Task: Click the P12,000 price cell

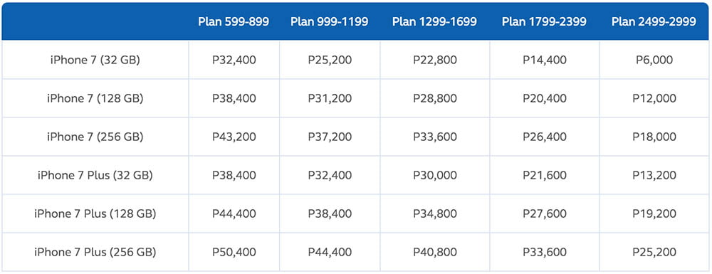Action: (x=654, y=98)
